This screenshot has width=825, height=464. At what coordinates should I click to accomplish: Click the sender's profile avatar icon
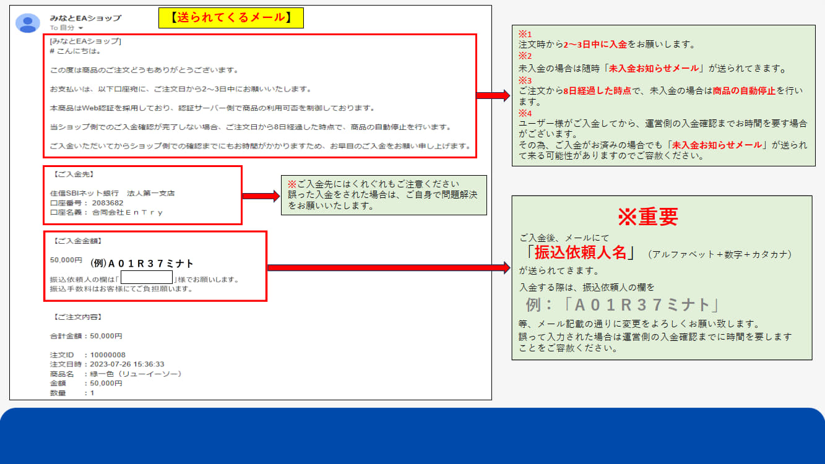click(x=28, y=23)
